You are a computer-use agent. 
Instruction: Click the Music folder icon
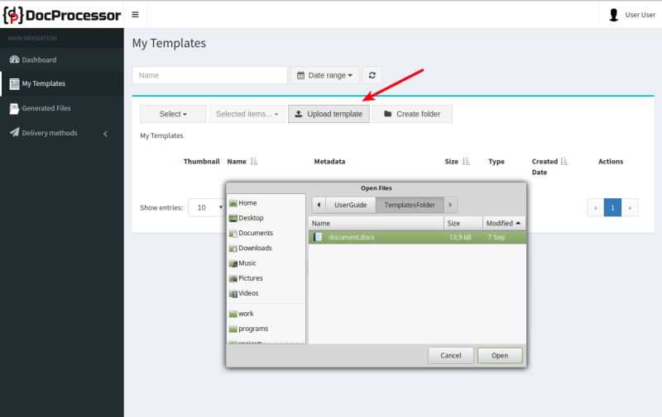233,263
